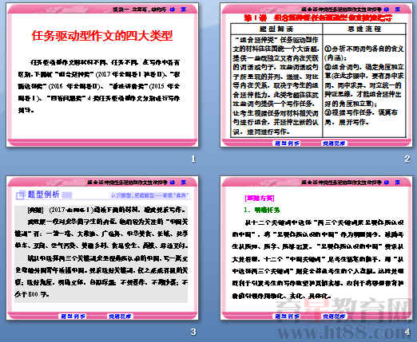Click the last blue header icon on slide 3
Viewport: 417px width, 342px height.
click(x=184, y=183)
